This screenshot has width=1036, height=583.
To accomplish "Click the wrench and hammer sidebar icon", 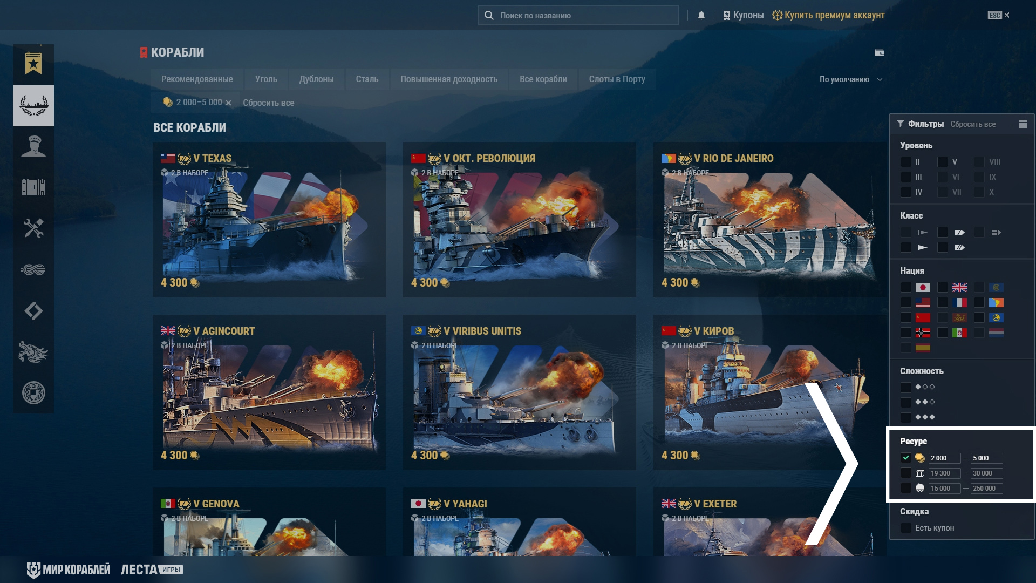I will 33,228.
